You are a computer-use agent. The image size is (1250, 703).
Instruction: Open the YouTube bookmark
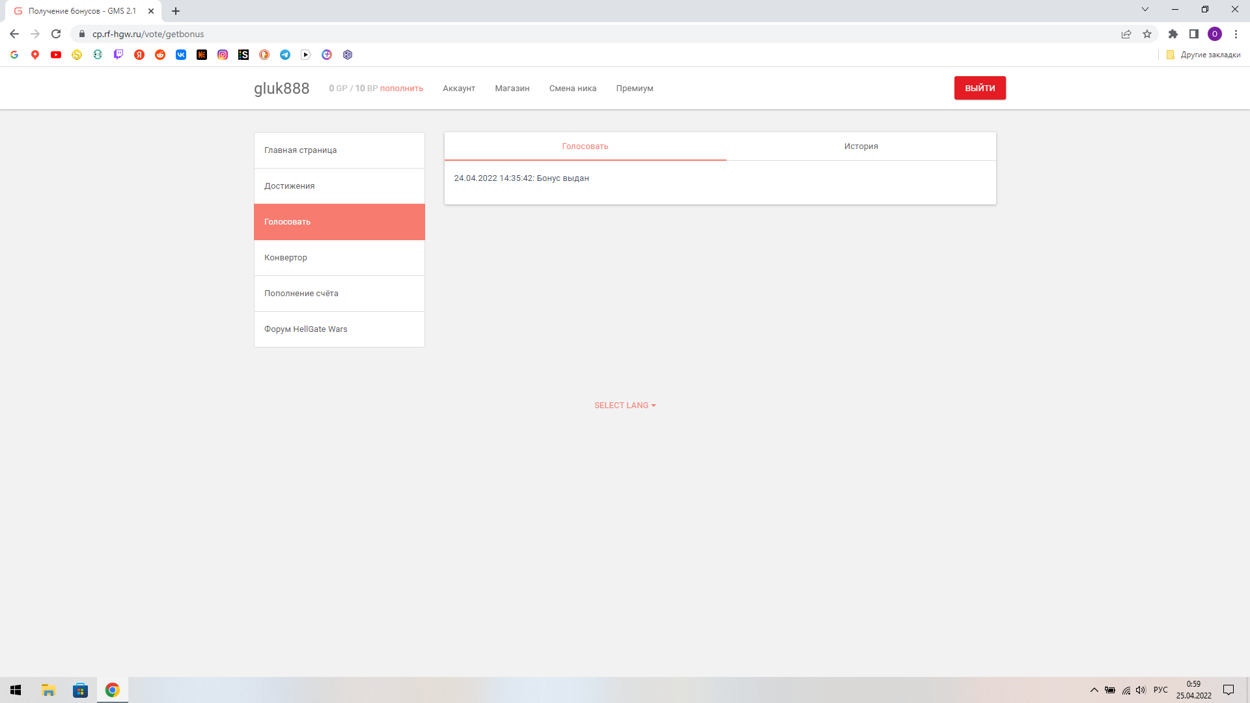pyautogui.click(x=56, y=55)
